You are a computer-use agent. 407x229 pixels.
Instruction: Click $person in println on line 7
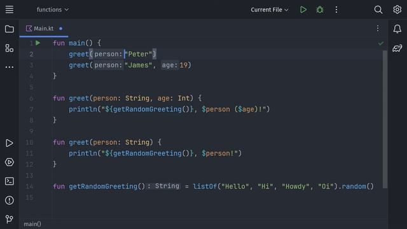(x=216, y=109)
